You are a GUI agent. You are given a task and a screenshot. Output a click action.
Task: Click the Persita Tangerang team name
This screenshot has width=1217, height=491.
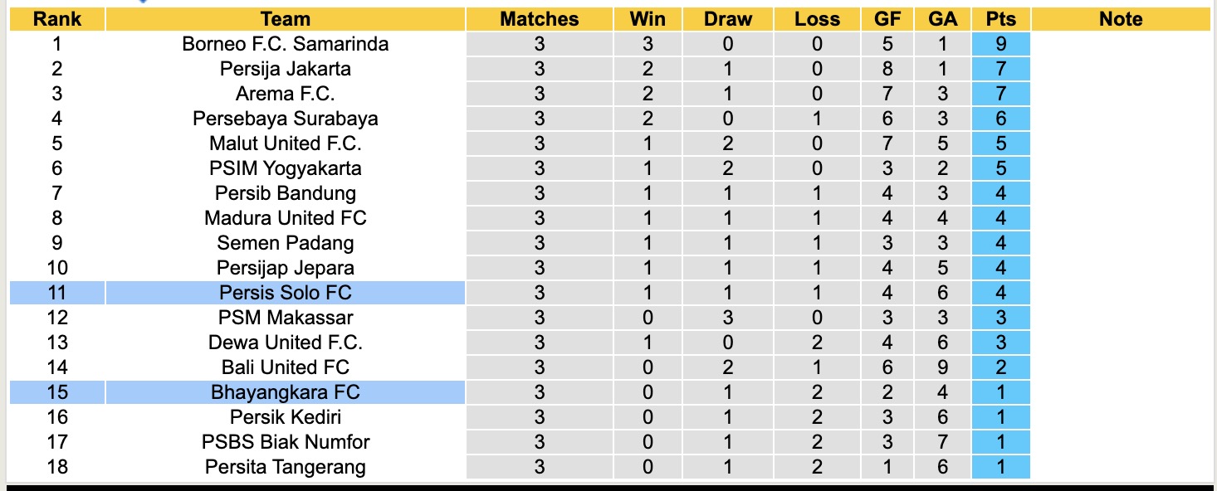tap(285, 467)
